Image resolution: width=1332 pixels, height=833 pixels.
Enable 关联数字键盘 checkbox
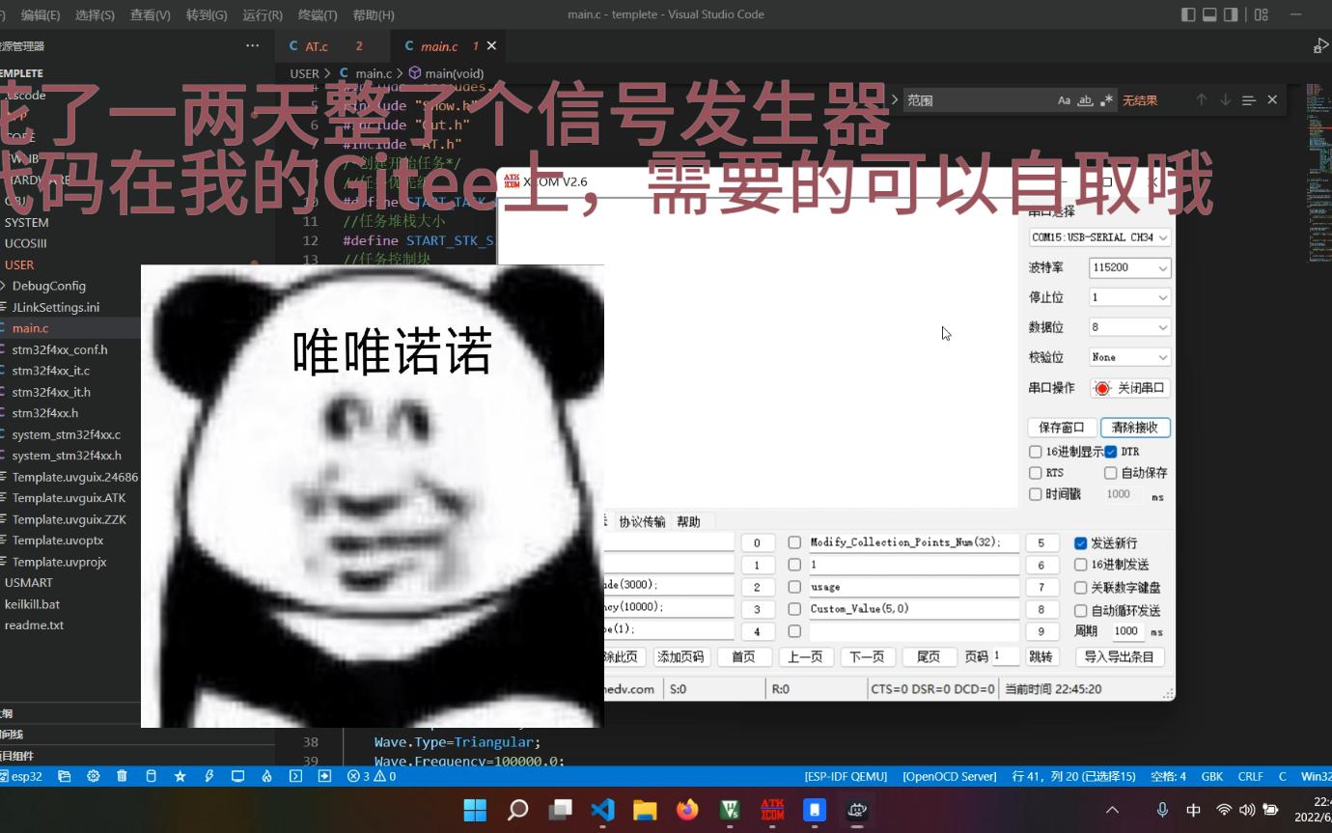1081,588
